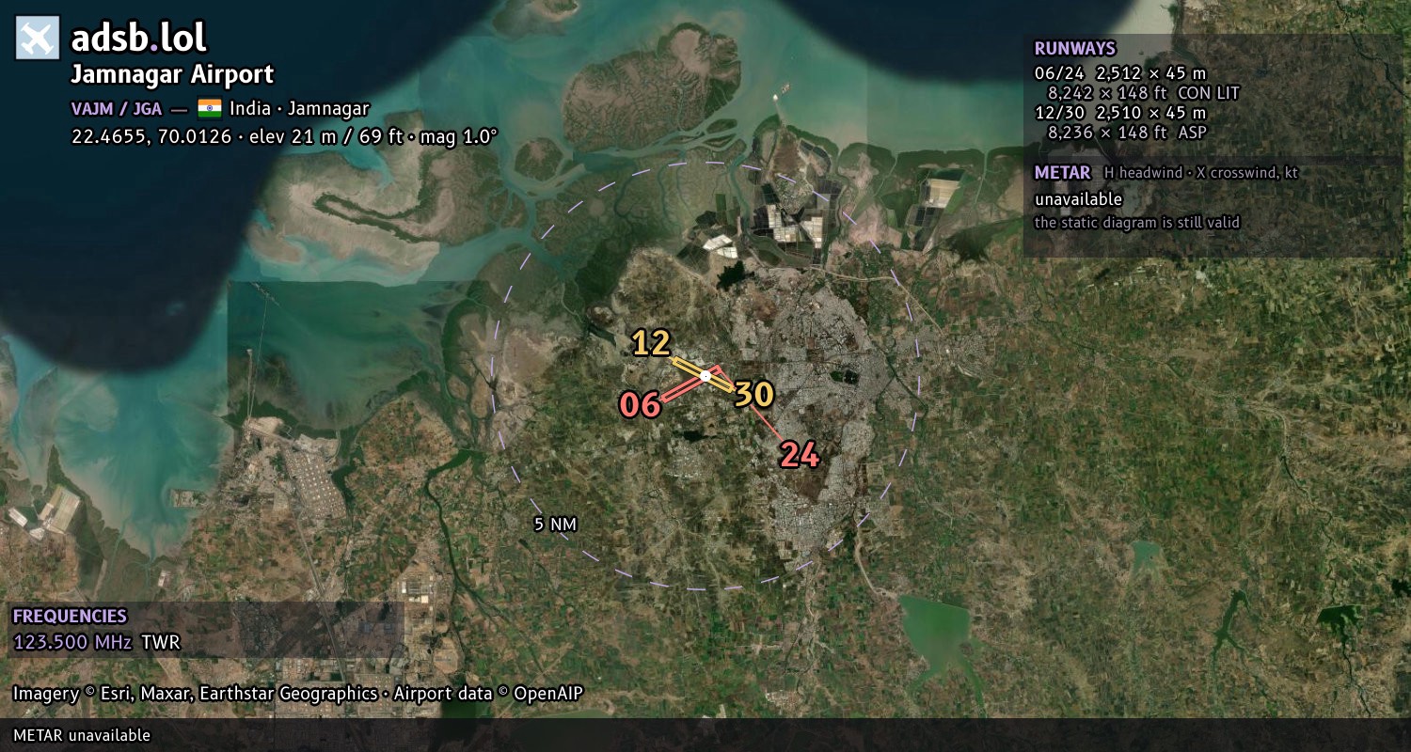Viewport: 1411px width, 752px height.
Task: Select the 06/24 runway dimensions row
Action: tap(1120, 73)
